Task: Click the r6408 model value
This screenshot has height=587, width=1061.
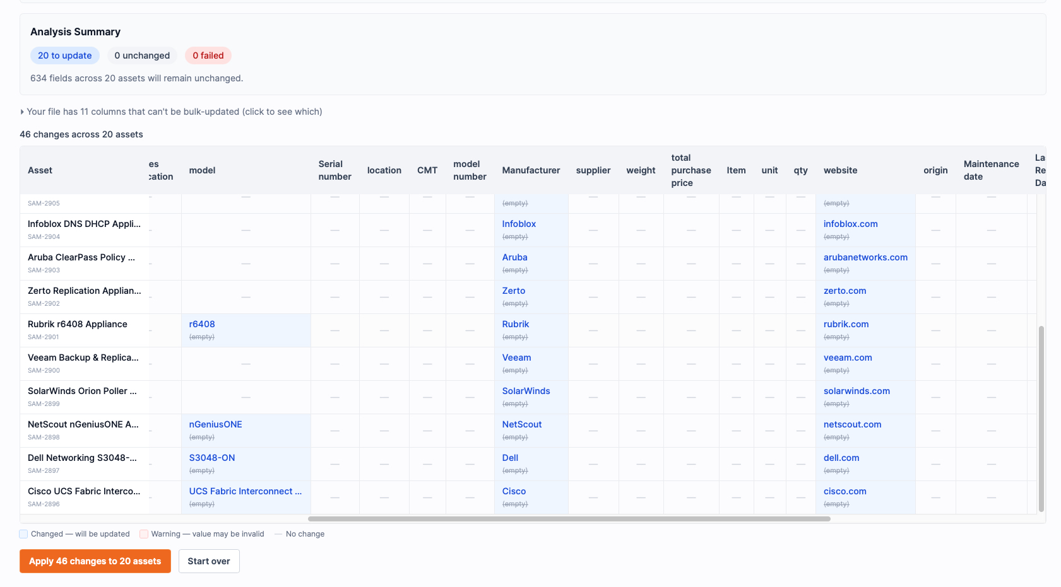Action: (202, 324)
